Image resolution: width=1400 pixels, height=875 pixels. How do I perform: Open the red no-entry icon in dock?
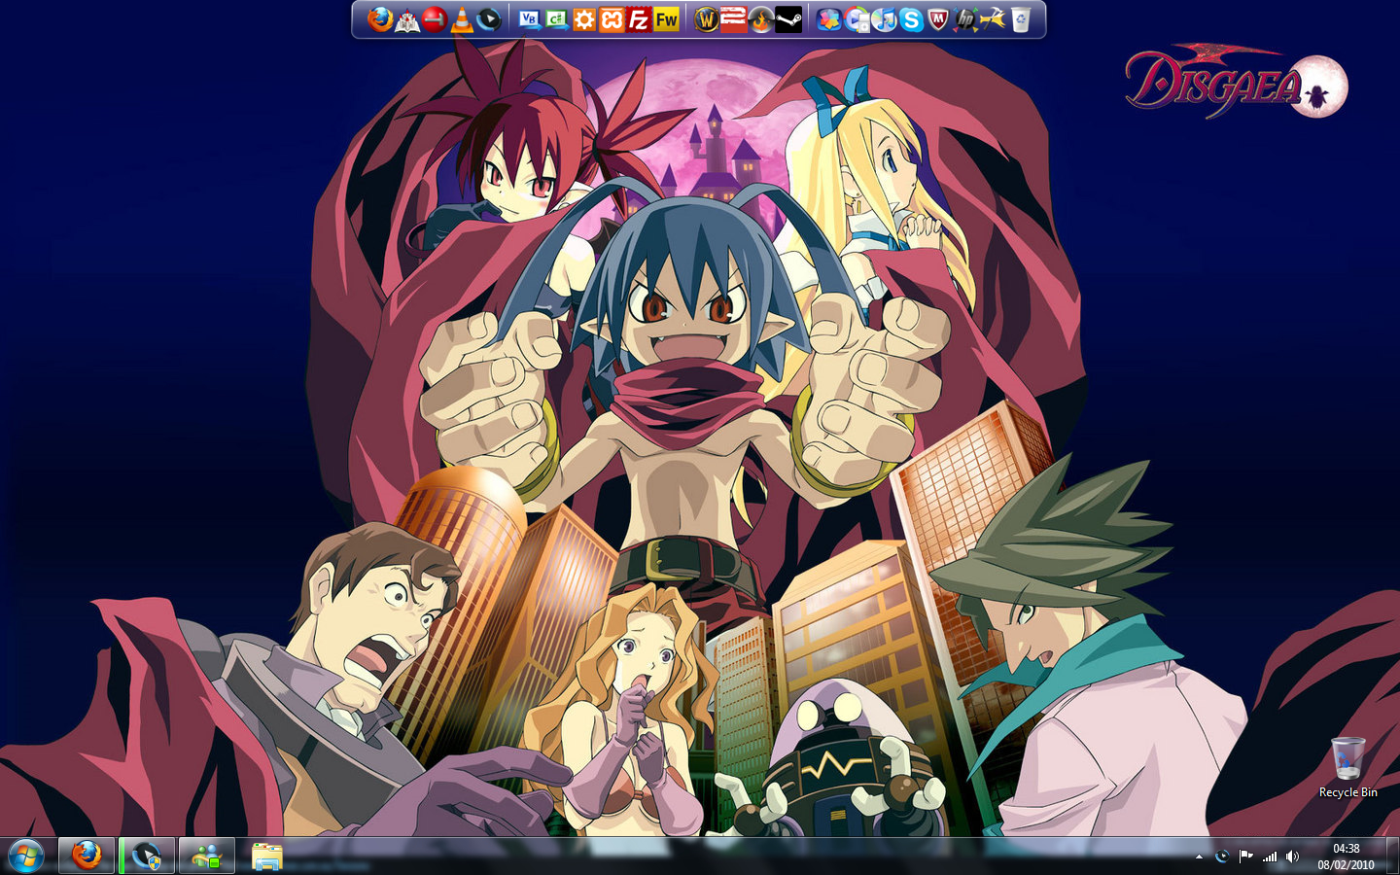point(435,18)
